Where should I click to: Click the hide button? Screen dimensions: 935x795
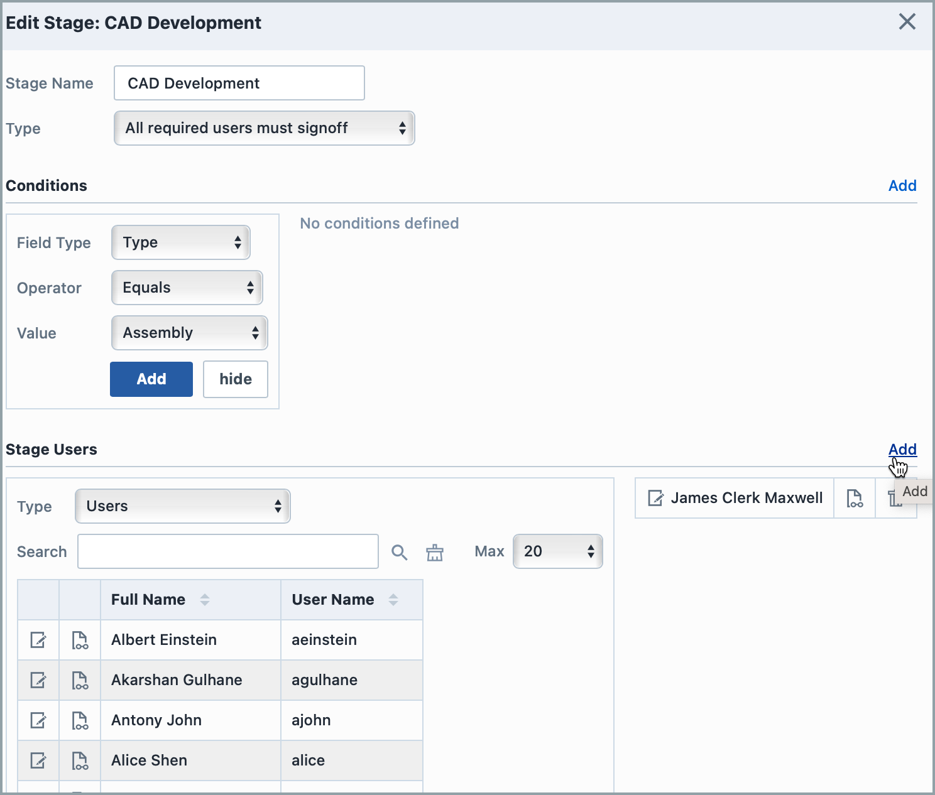(236, 379)
